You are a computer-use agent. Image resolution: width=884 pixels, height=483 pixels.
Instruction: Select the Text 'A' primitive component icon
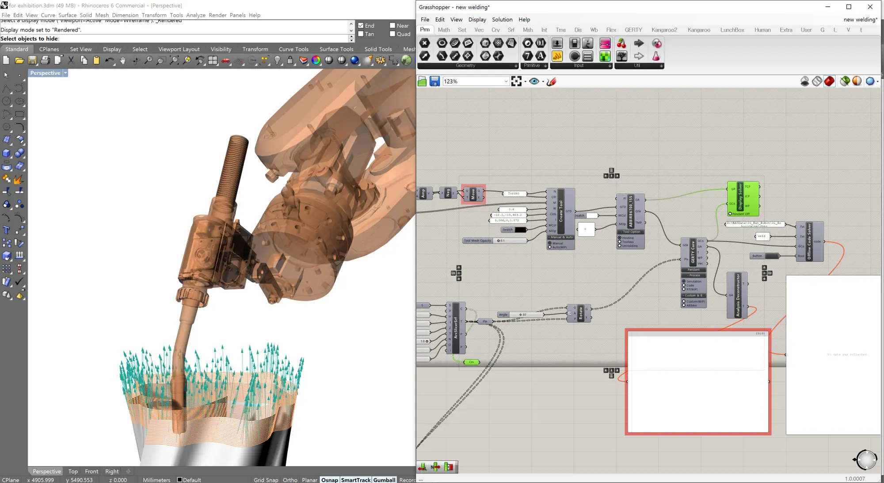point(541,56)
